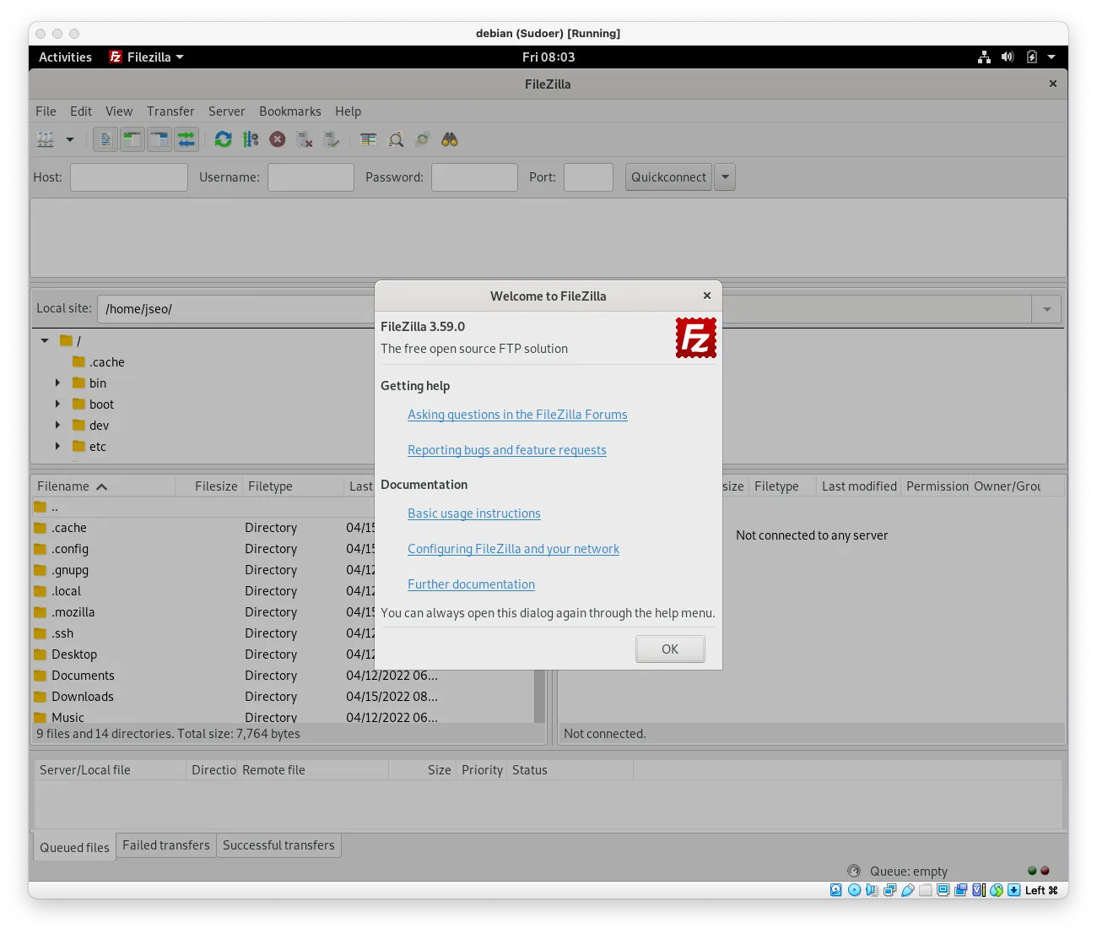Click the network icon in system tray
Image resolution: width=1097 pixels, height=934 pixels.
coord(984,57)
